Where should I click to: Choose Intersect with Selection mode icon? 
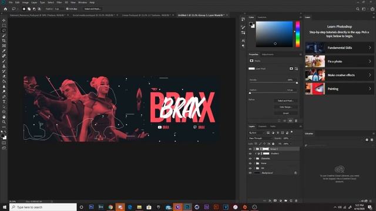[39, 9]
